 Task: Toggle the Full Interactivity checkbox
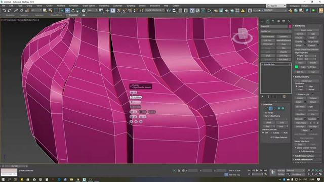[299, 151]
